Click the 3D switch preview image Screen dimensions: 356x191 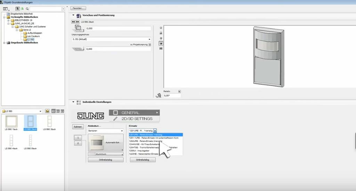pos(268,57)
